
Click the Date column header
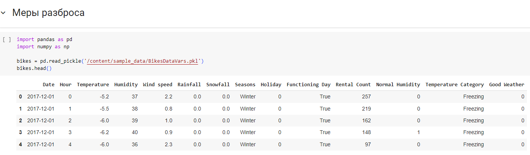pyautogui.click(x=49, y=85)
